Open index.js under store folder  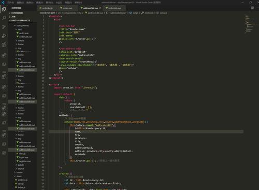click(21, 187)
